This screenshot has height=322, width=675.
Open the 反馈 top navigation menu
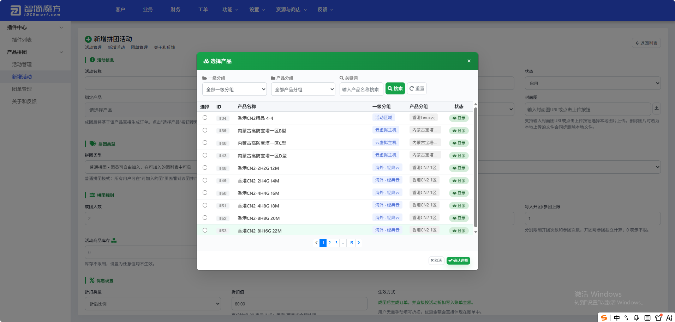tap(325, 10)
